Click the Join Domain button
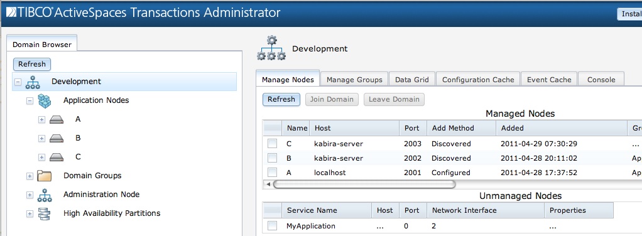Image resolution: width=642 pixels, height=236 pixels. (332, 99)
